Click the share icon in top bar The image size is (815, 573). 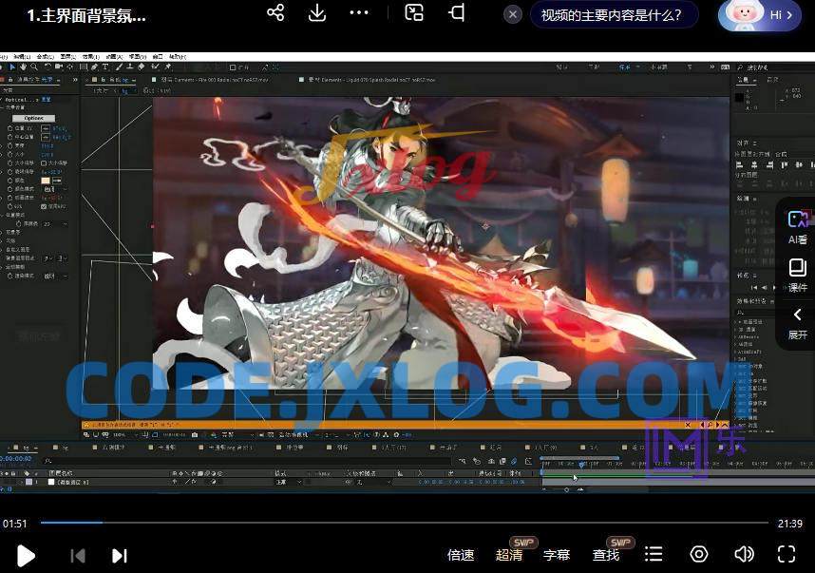click(x=275, y=13)
